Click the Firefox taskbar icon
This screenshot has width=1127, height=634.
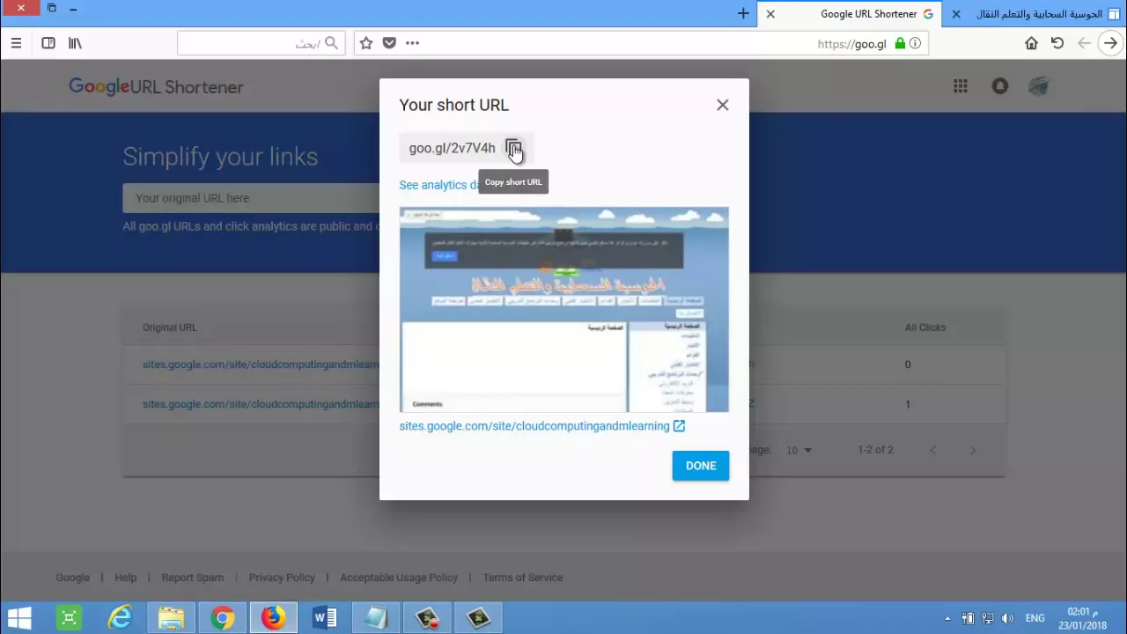click(273, 618)
